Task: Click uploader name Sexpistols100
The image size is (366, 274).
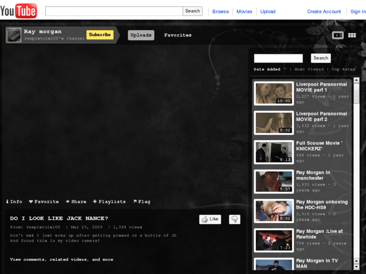Action: pos(43,227)
